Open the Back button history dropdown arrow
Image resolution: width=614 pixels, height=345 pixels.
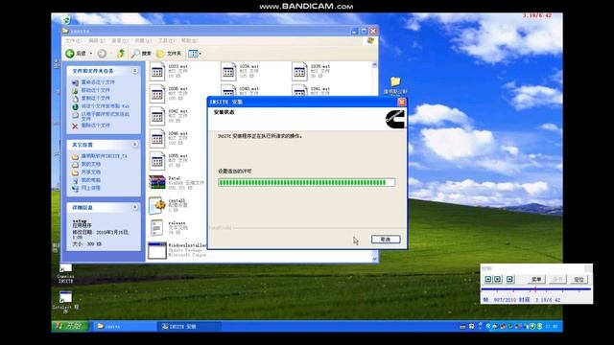[91, 54]
